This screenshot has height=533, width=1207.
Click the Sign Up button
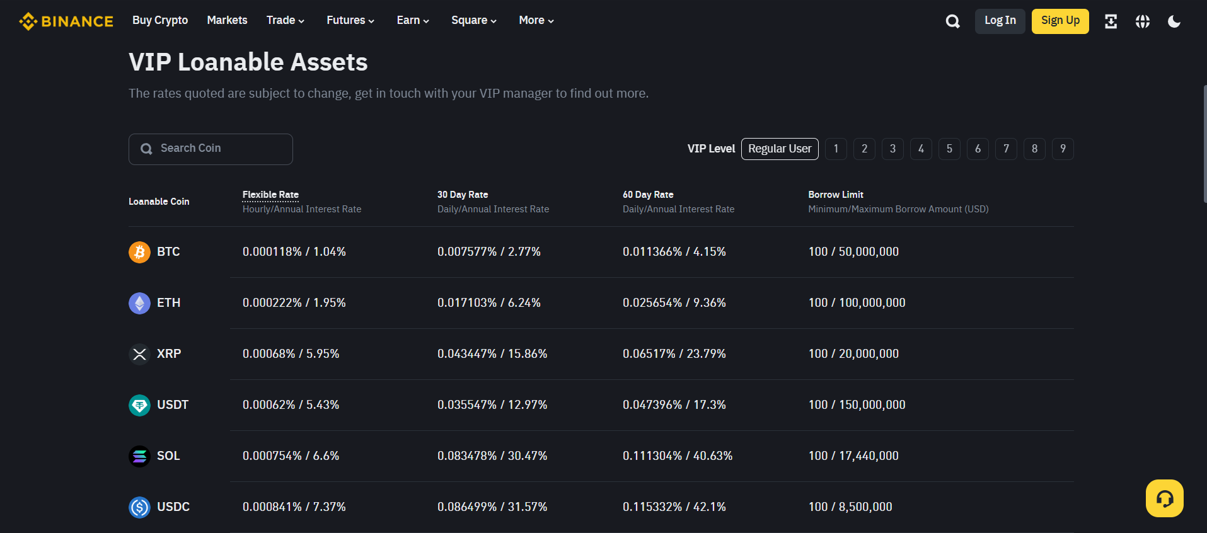coord(1060,21)
